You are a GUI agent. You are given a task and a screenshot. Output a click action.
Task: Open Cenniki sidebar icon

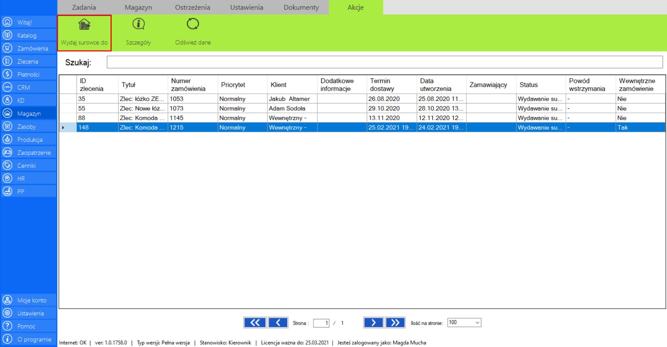pyautogui.click(x=7, y=166)
